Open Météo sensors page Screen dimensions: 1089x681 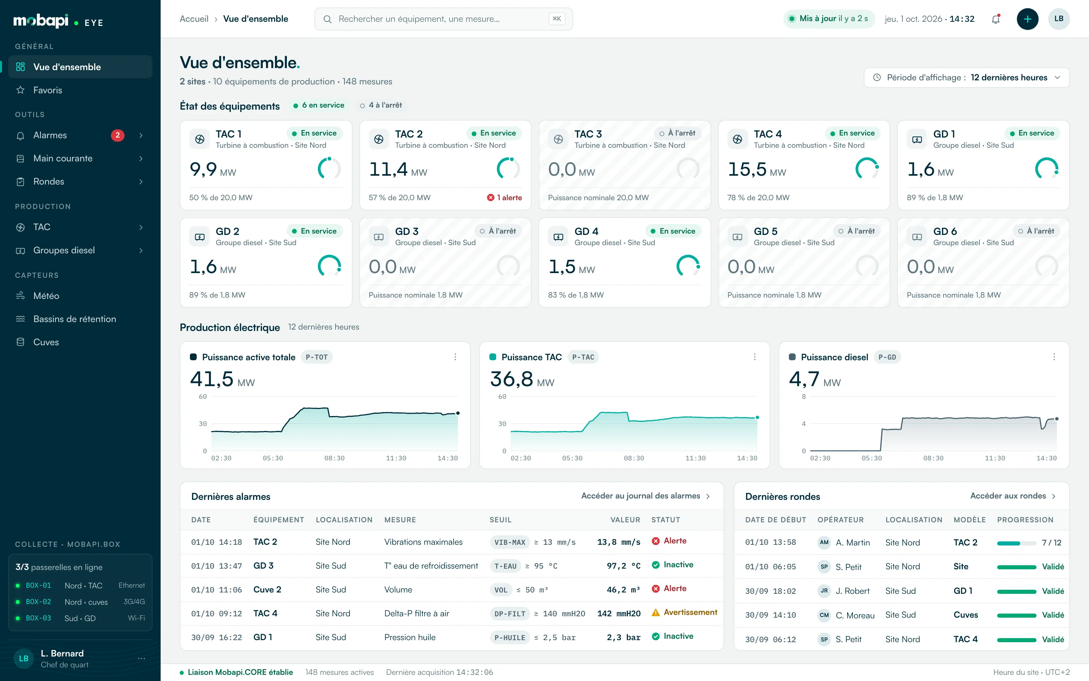[x=80, y=296]
